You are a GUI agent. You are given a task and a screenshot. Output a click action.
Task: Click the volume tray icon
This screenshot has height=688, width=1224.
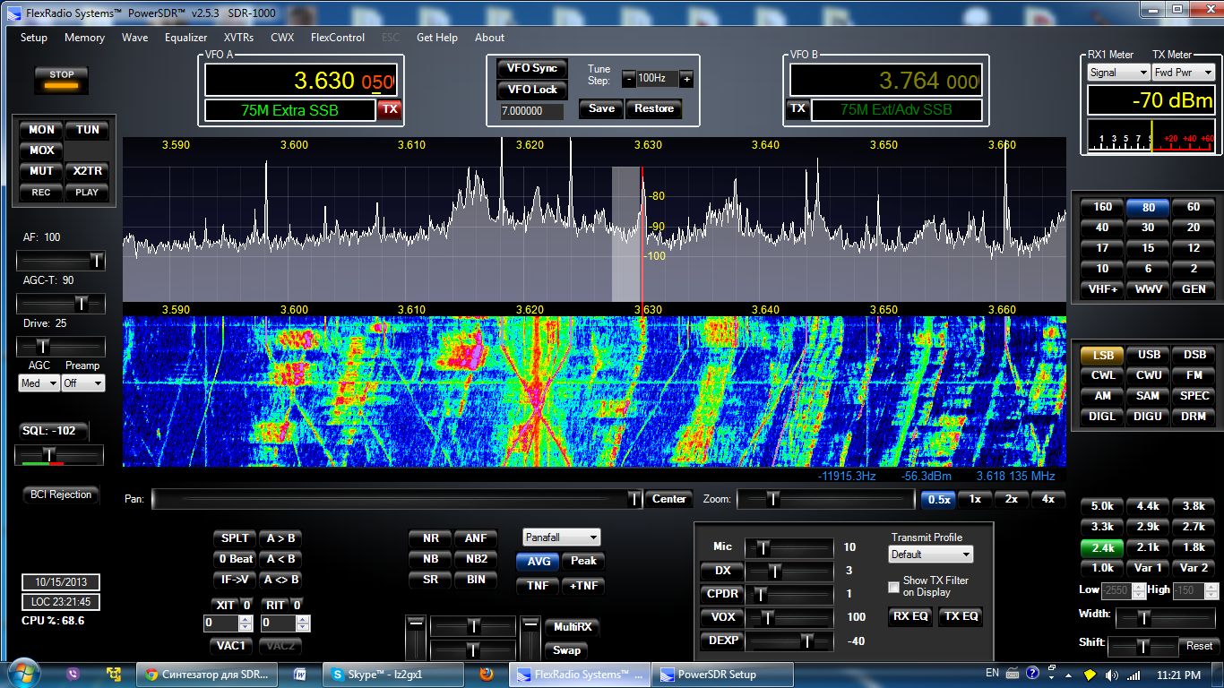point(1112,674)
